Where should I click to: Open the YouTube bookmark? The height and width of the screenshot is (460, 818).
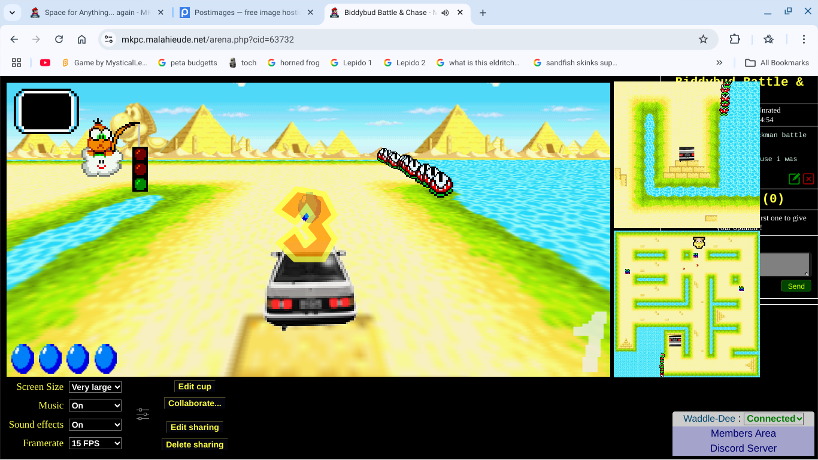pos(45,62)
